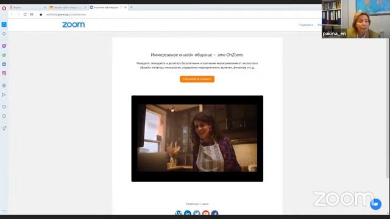Screen dimensions: 390x219
Task: Click the Zoom logo in page header
Action: coord(73,24)
